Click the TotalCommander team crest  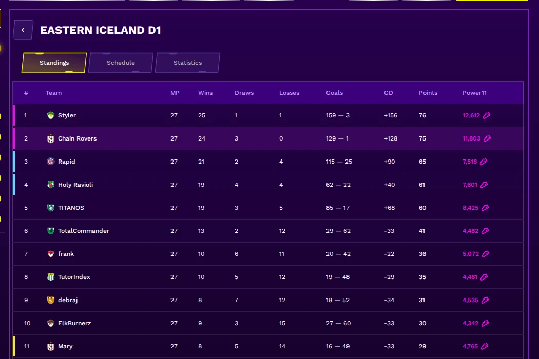click(x=50, y=231)
